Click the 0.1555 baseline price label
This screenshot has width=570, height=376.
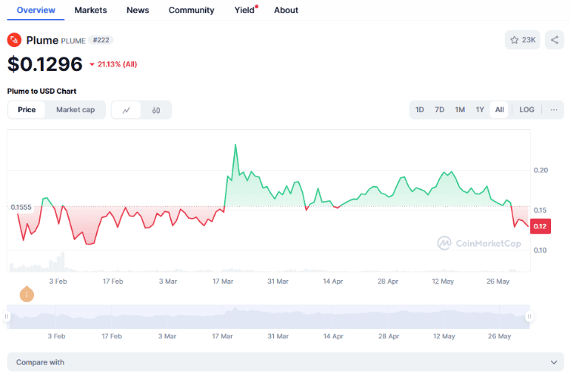click(21, 207)
